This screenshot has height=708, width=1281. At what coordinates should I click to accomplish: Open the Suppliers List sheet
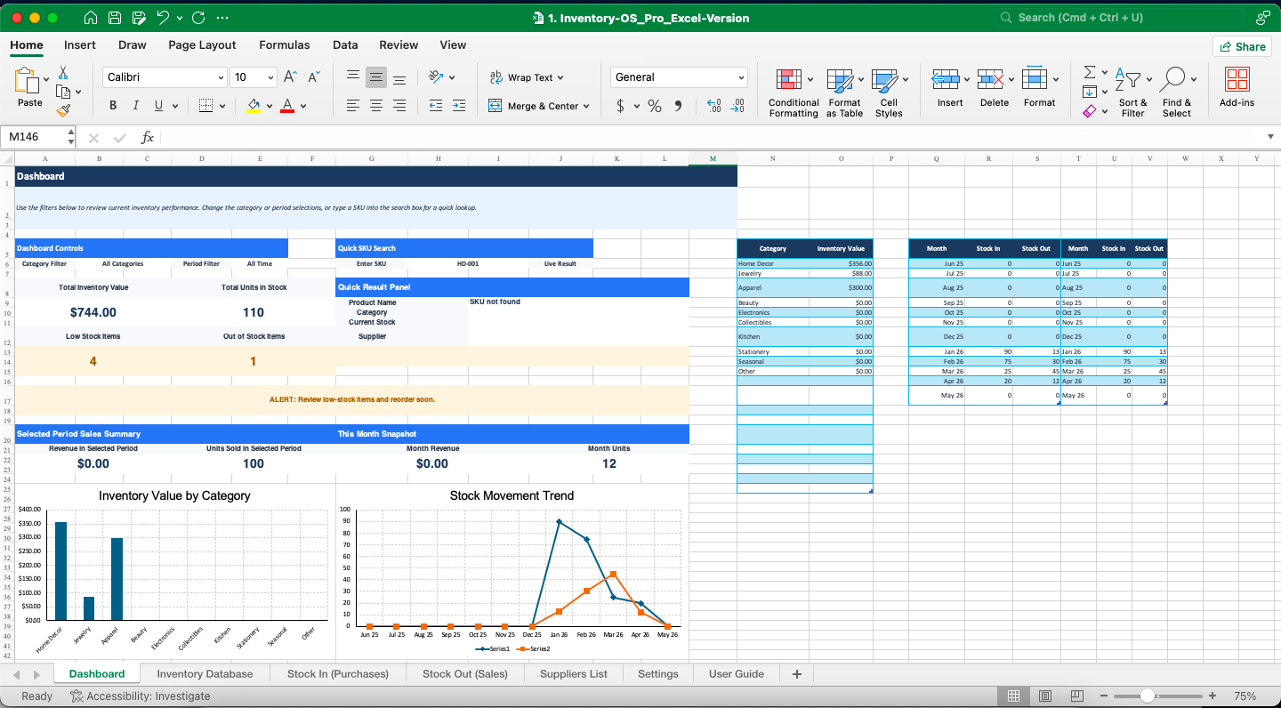pyautogui.click(x=573, y=673)
